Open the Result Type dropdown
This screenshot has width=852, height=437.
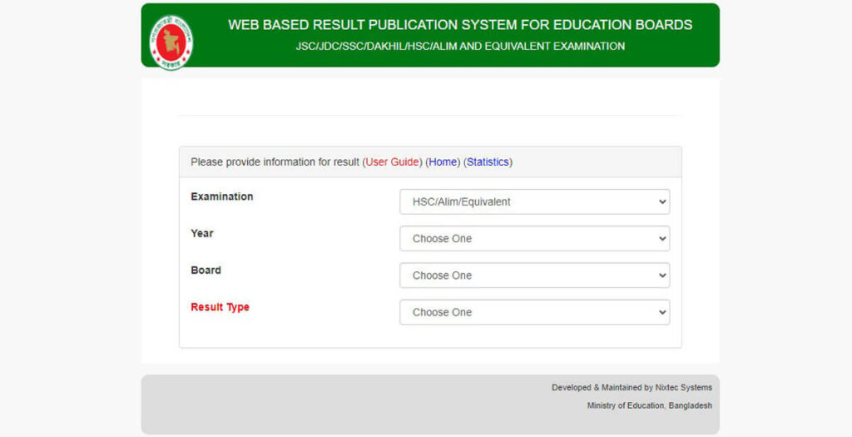(535, 312)
